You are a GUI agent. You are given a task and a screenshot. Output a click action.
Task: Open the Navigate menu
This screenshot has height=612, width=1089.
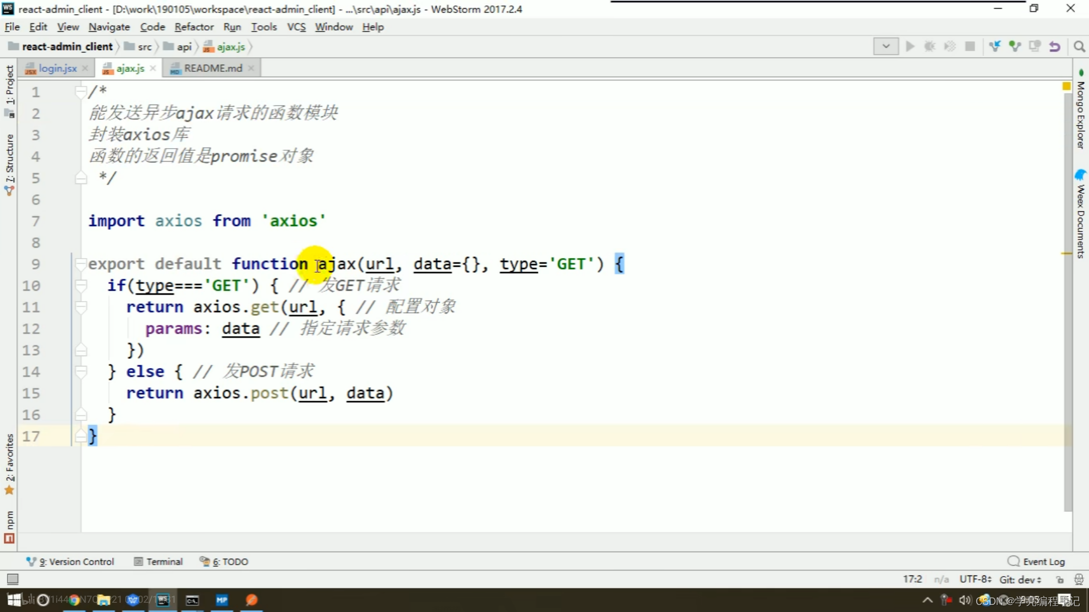pyautogui.click(x=109, y=27)
